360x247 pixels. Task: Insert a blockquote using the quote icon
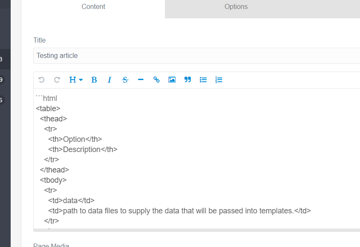(187, 80)
